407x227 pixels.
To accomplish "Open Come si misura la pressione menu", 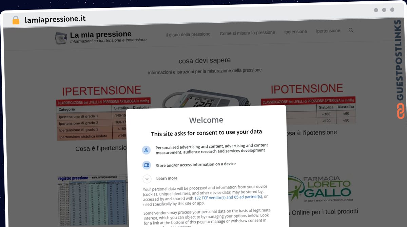I will (247, 33).
